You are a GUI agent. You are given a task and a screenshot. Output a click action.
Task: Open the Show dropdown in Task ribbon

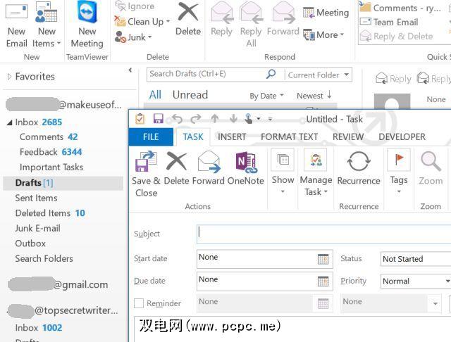[x=283, y=172]
